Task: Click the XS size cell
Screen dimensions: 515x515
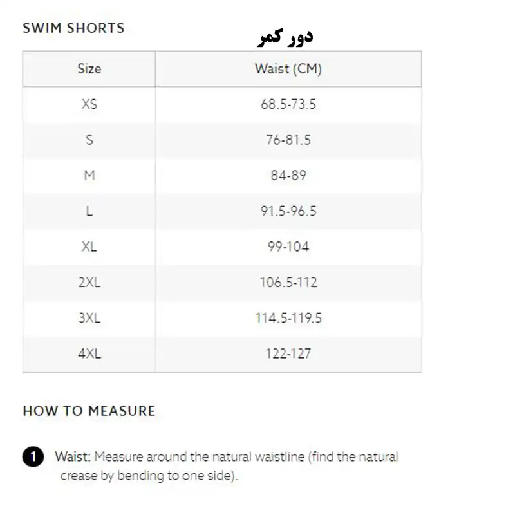Action: 89,104
